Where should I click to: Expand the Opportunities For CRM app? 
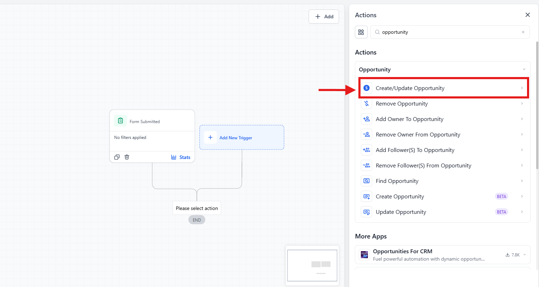(x=525, y=255)
